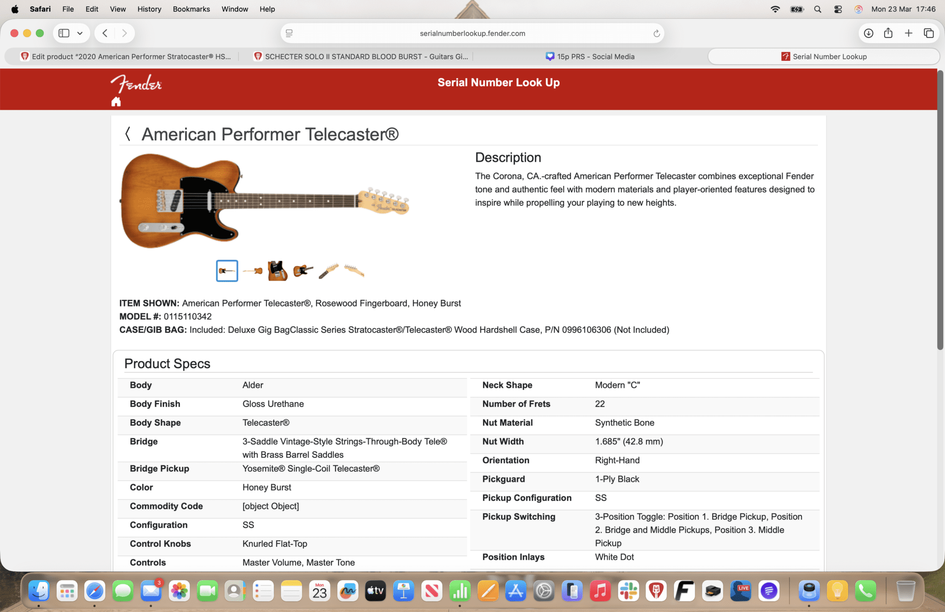The image size is (945, 612).
Task: Reload the page in Safari
Action: pos(656,33)
